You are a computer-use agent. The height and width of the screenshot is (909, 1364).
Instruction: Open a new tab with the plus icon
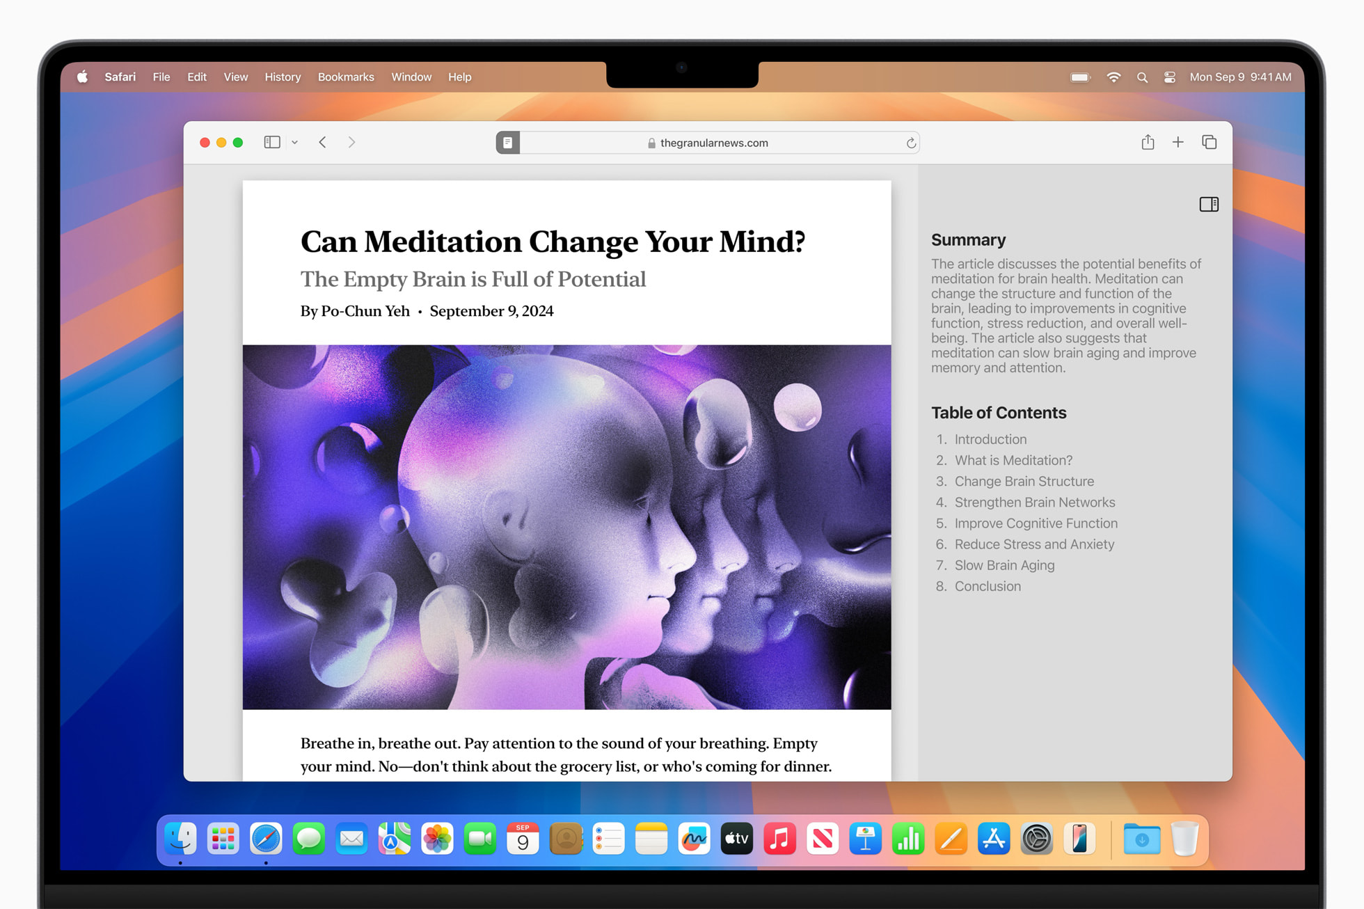coord(1177,142)
